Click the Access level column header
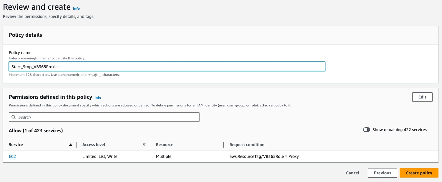Viewport: 442px width, 182px height. (94, 145)
